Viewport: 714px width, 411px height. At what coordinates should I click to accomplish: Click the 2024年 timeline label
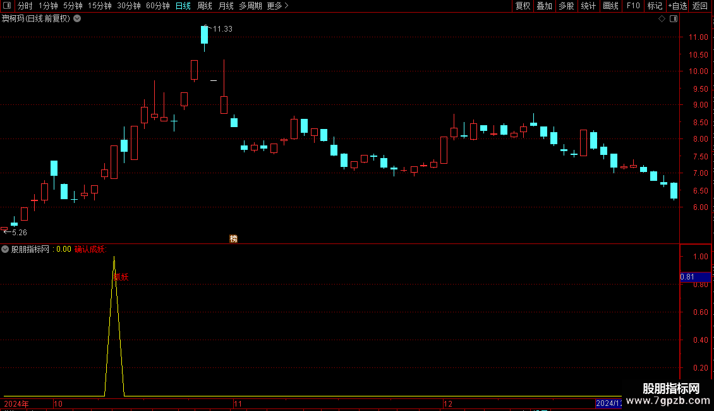click(16, 403)
